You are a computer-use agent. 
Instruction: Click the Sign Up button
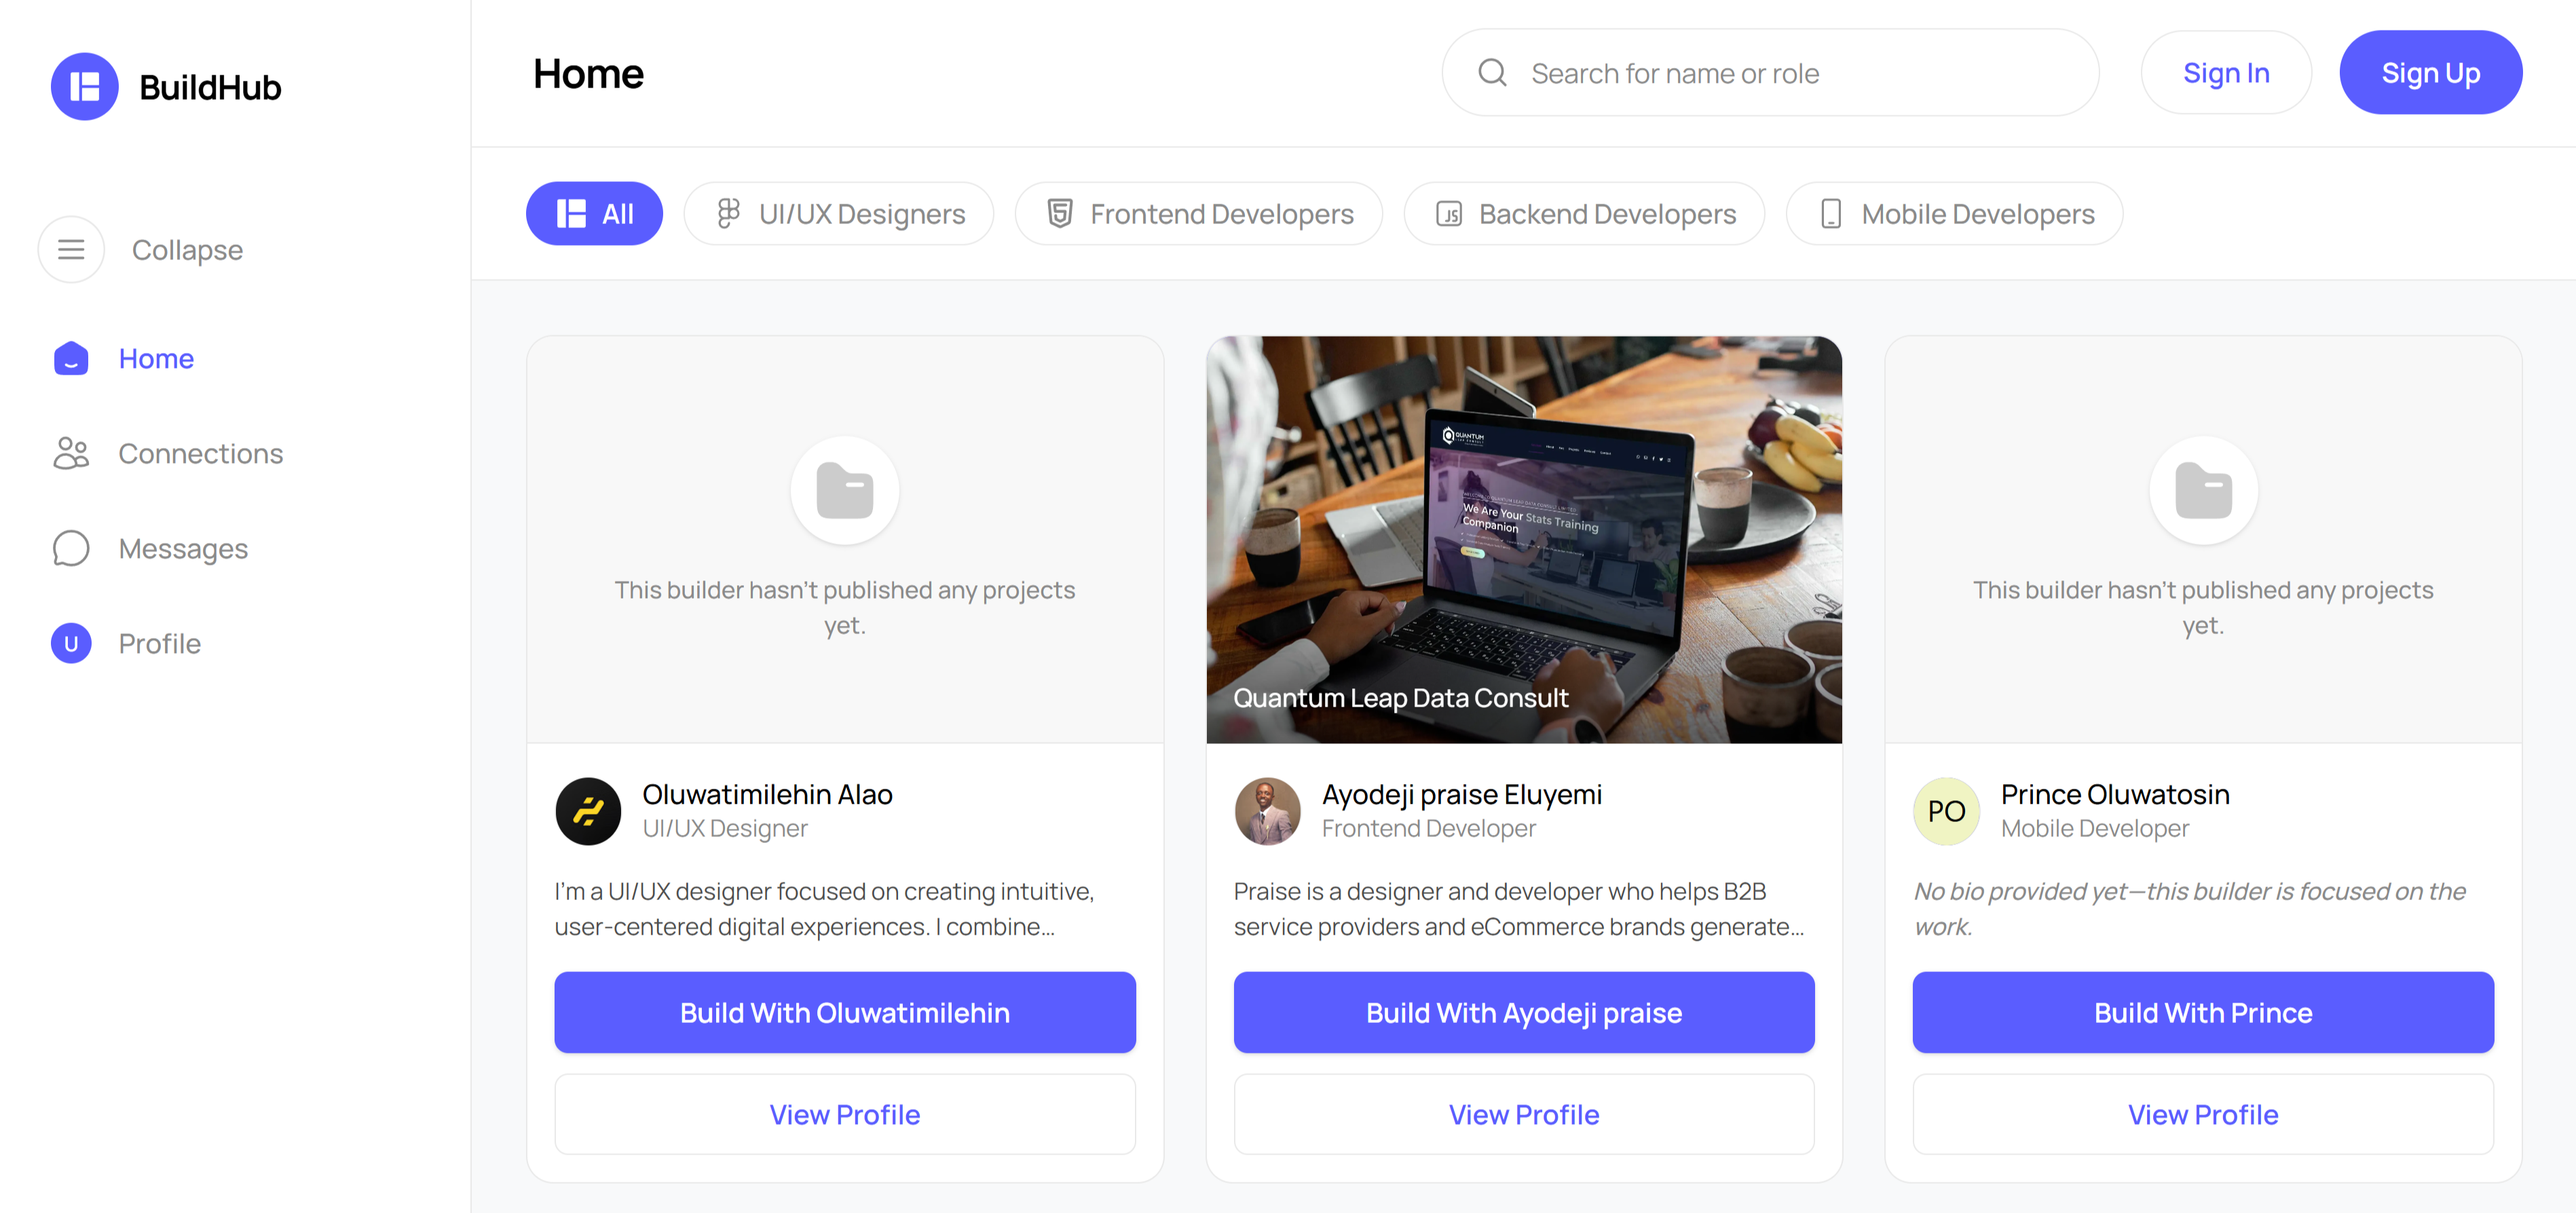2431,71
